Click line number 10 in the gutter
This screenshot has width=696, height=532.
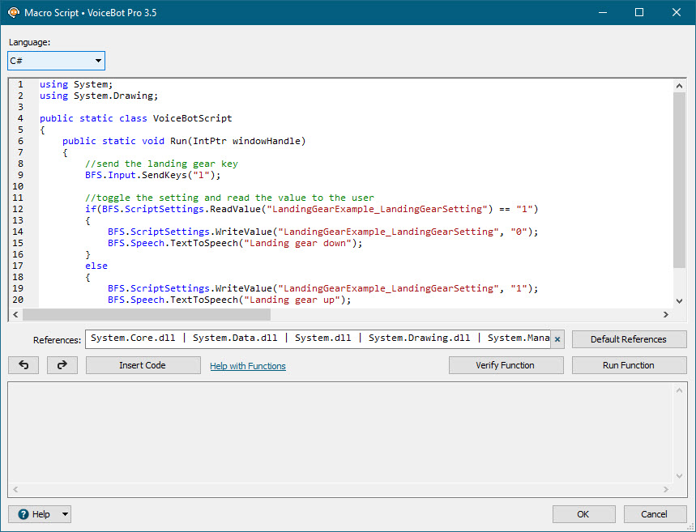[x=18, y=186]
